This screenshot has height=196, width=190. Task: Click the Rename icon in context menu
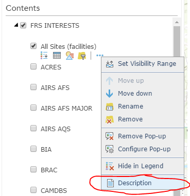click(110, 106)
